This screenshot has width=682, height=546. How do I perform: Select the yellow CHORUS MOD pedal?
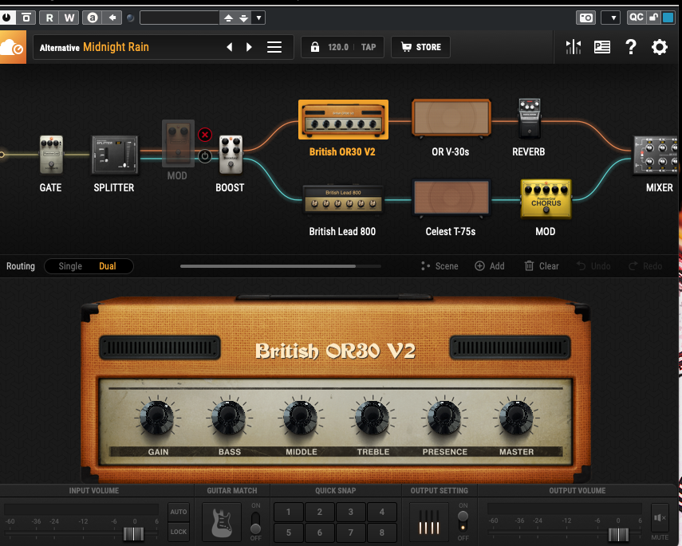coord(546,198)
